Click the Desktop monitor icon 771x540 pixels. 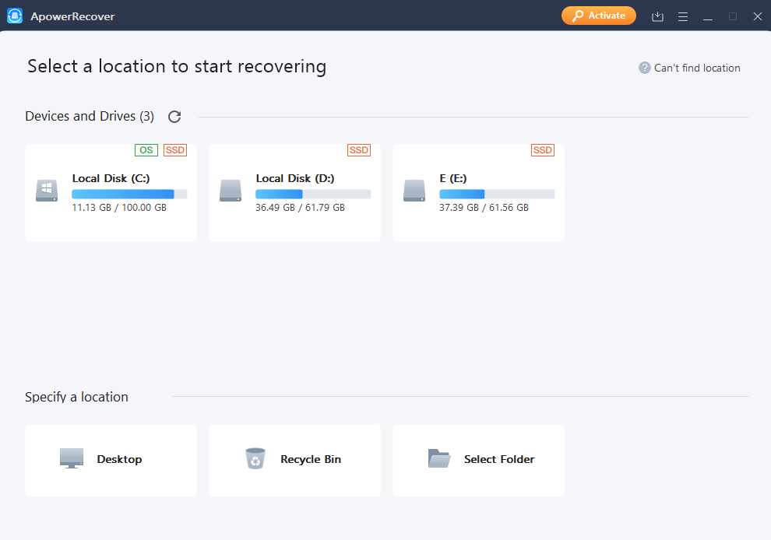[71, 458]
